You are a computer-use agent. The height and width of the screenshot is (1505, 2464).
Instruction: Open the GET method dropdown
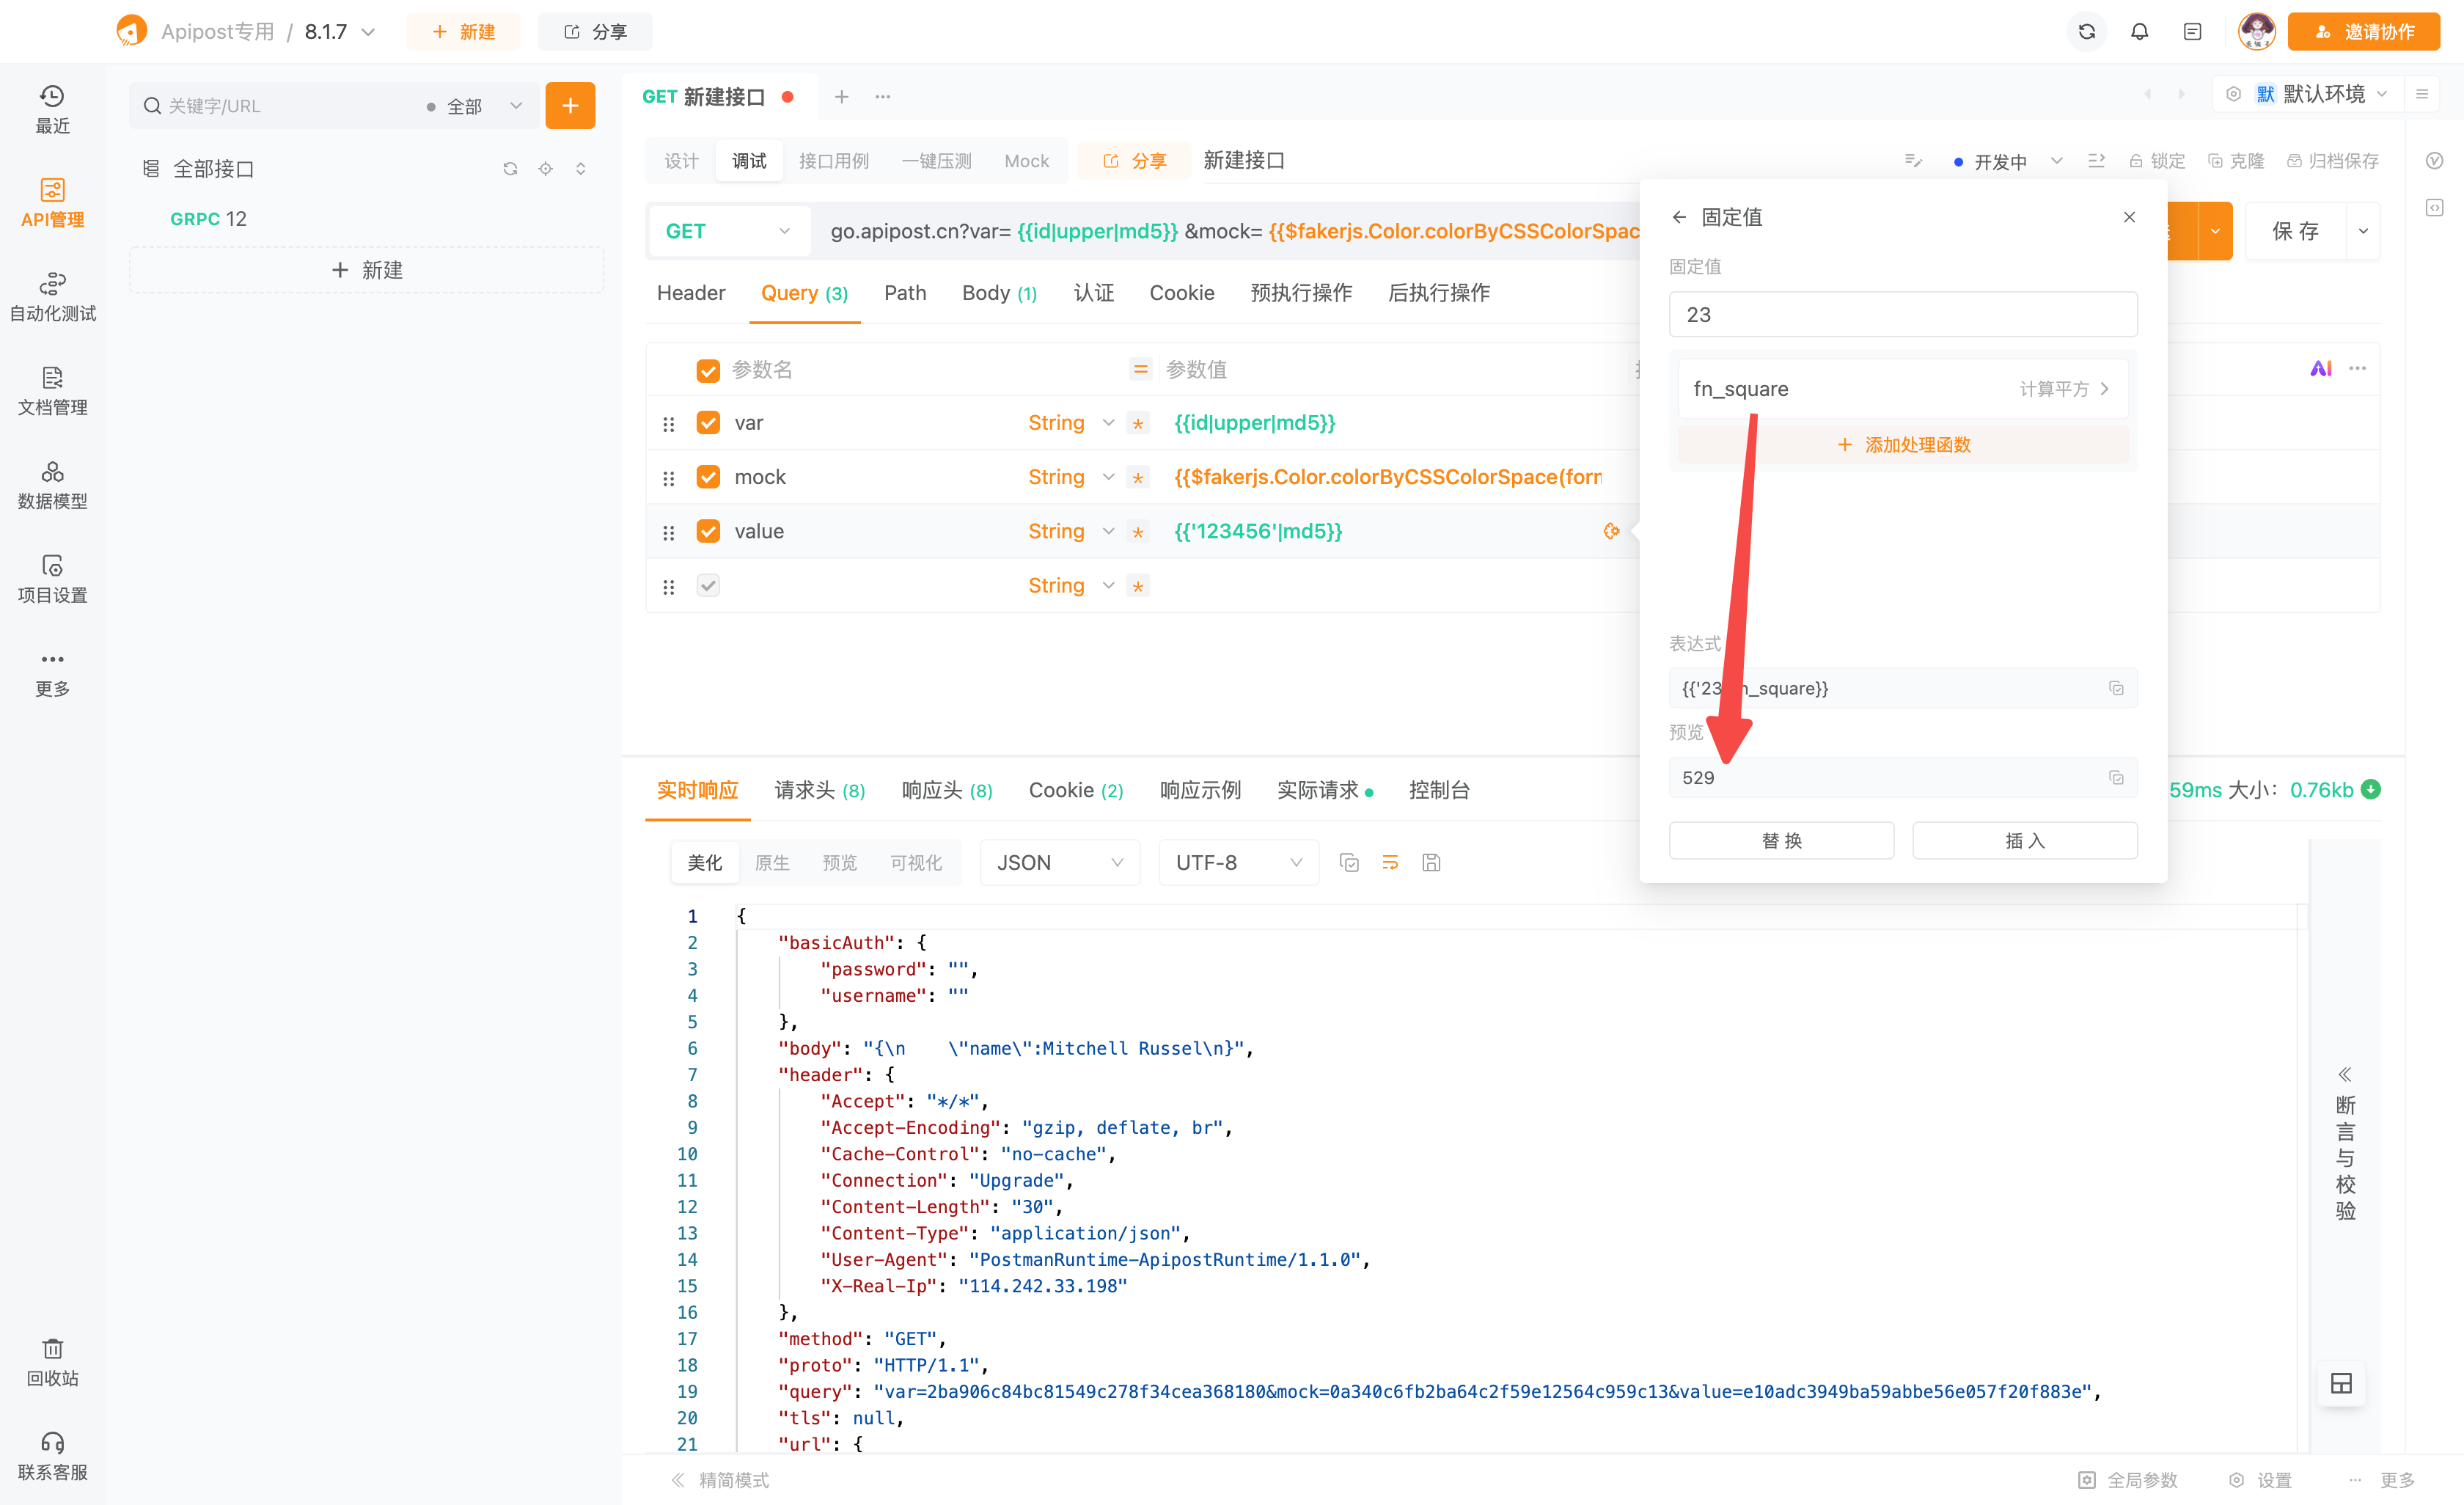728,231
